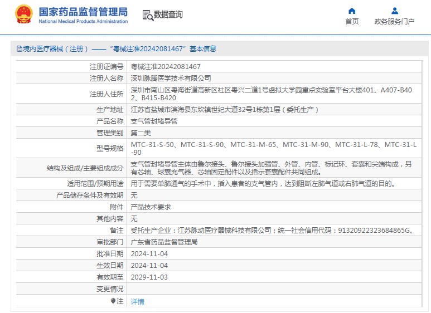
Task: Click the 审批部门 label
Action: pyautogui.click(x=110, y=242)
